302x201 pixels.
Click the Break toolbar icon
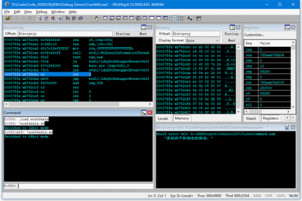point(59,18)
